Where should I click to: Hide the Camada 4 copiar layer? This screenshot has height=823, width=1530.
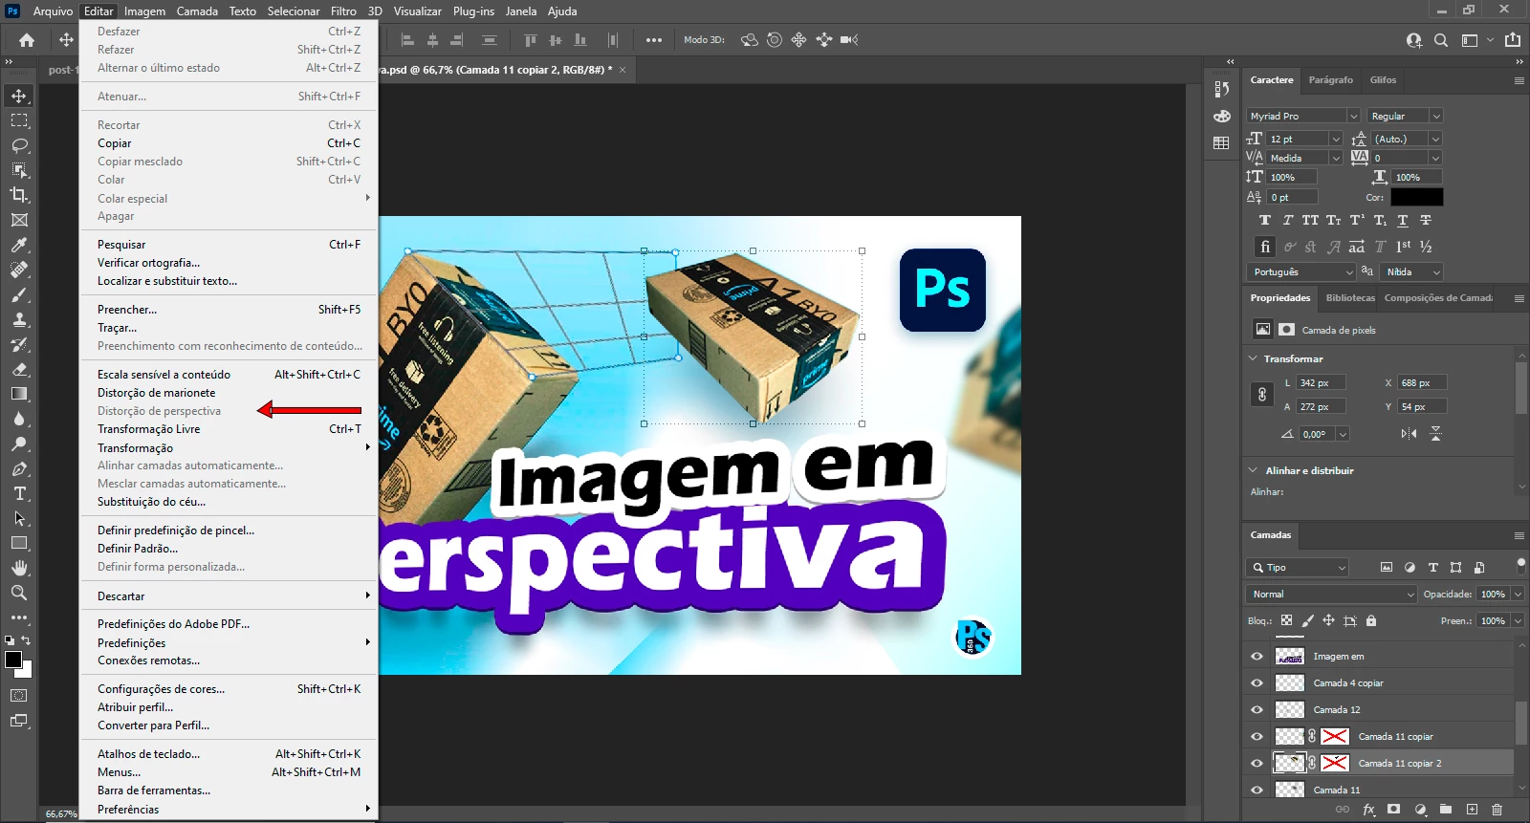1257,683
